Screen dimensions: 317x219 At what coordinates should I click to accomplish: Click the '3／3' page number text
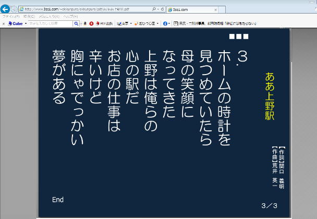click(x=269, y=206)
